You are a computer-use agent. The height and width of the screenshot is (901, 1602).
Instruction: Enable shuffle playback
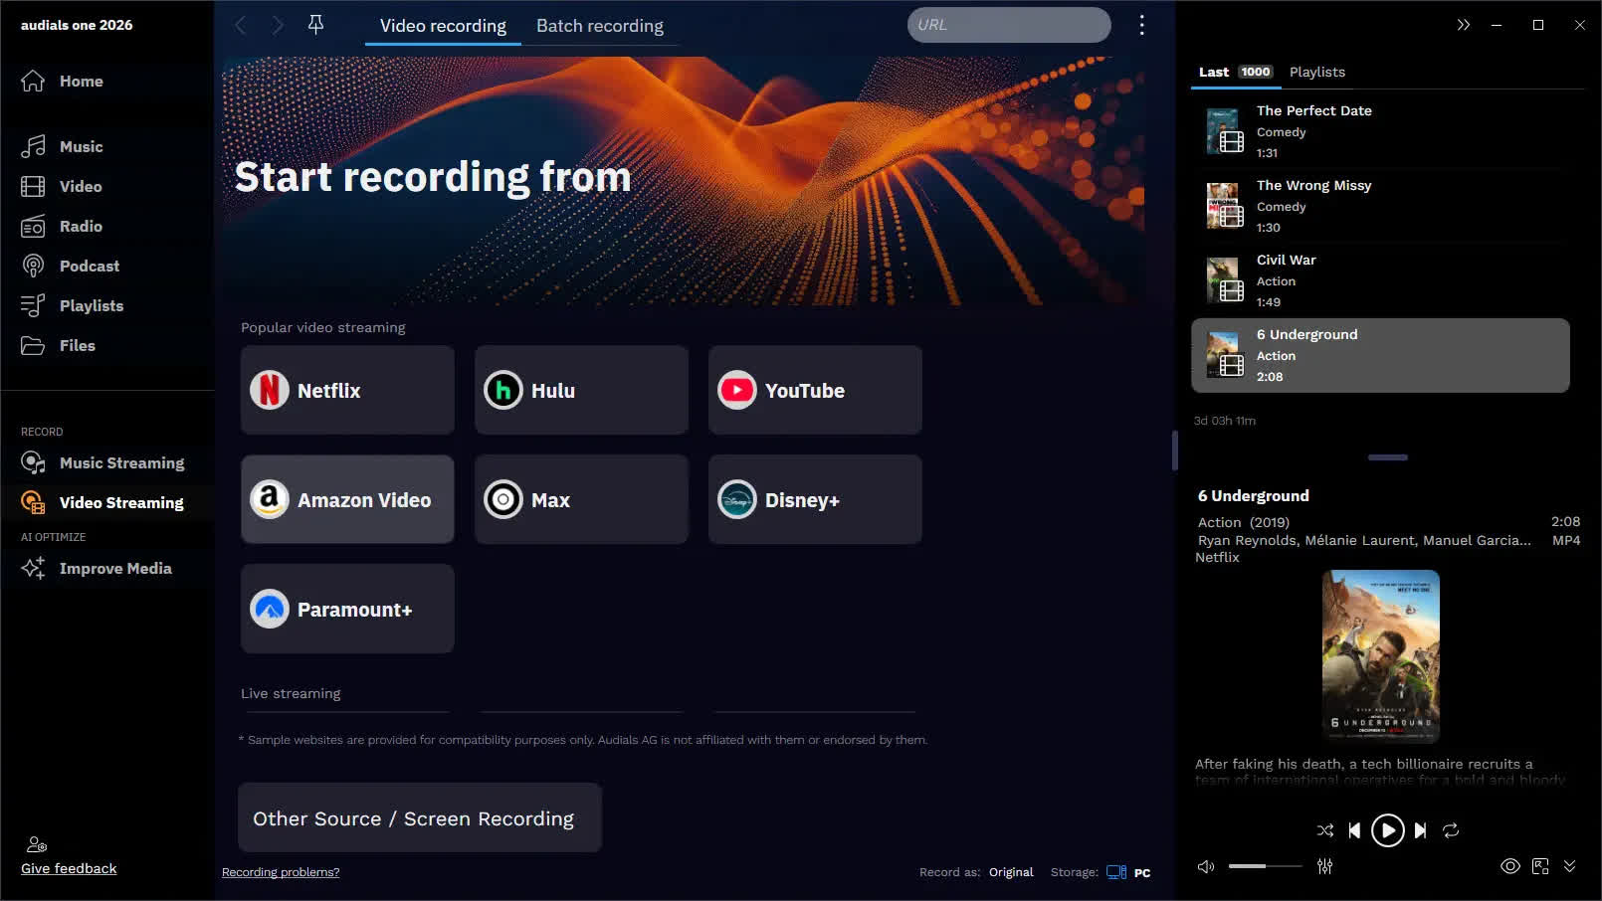click(1324, 830)
